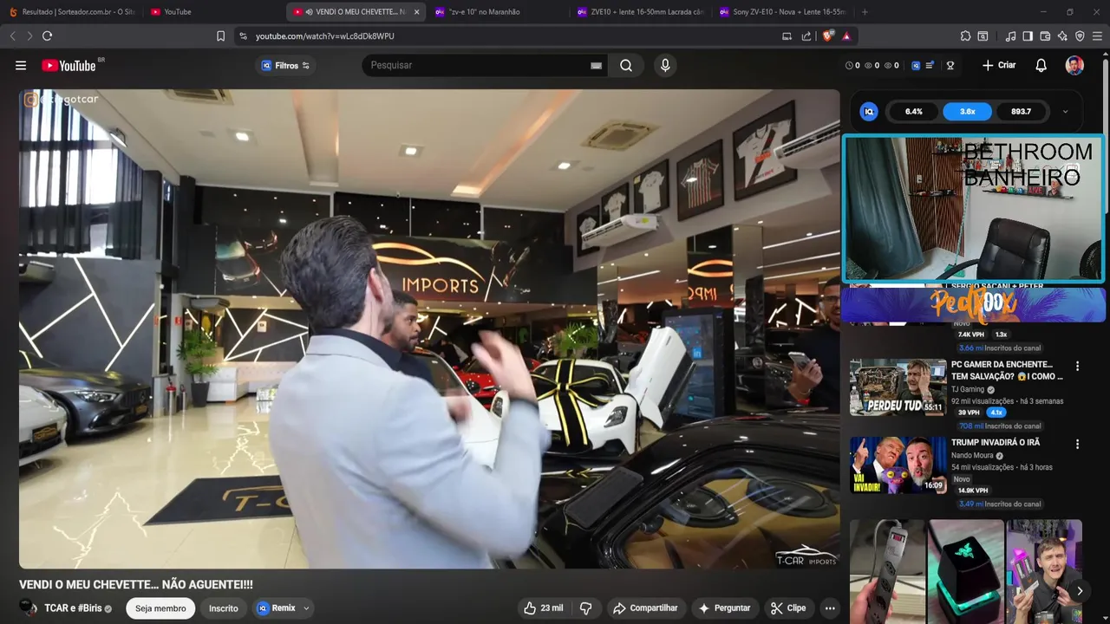The height and width of the screenshot is (624, 1110).
Task: Open the Razer keycap Short thumbnail
Action: pos(966,572)
